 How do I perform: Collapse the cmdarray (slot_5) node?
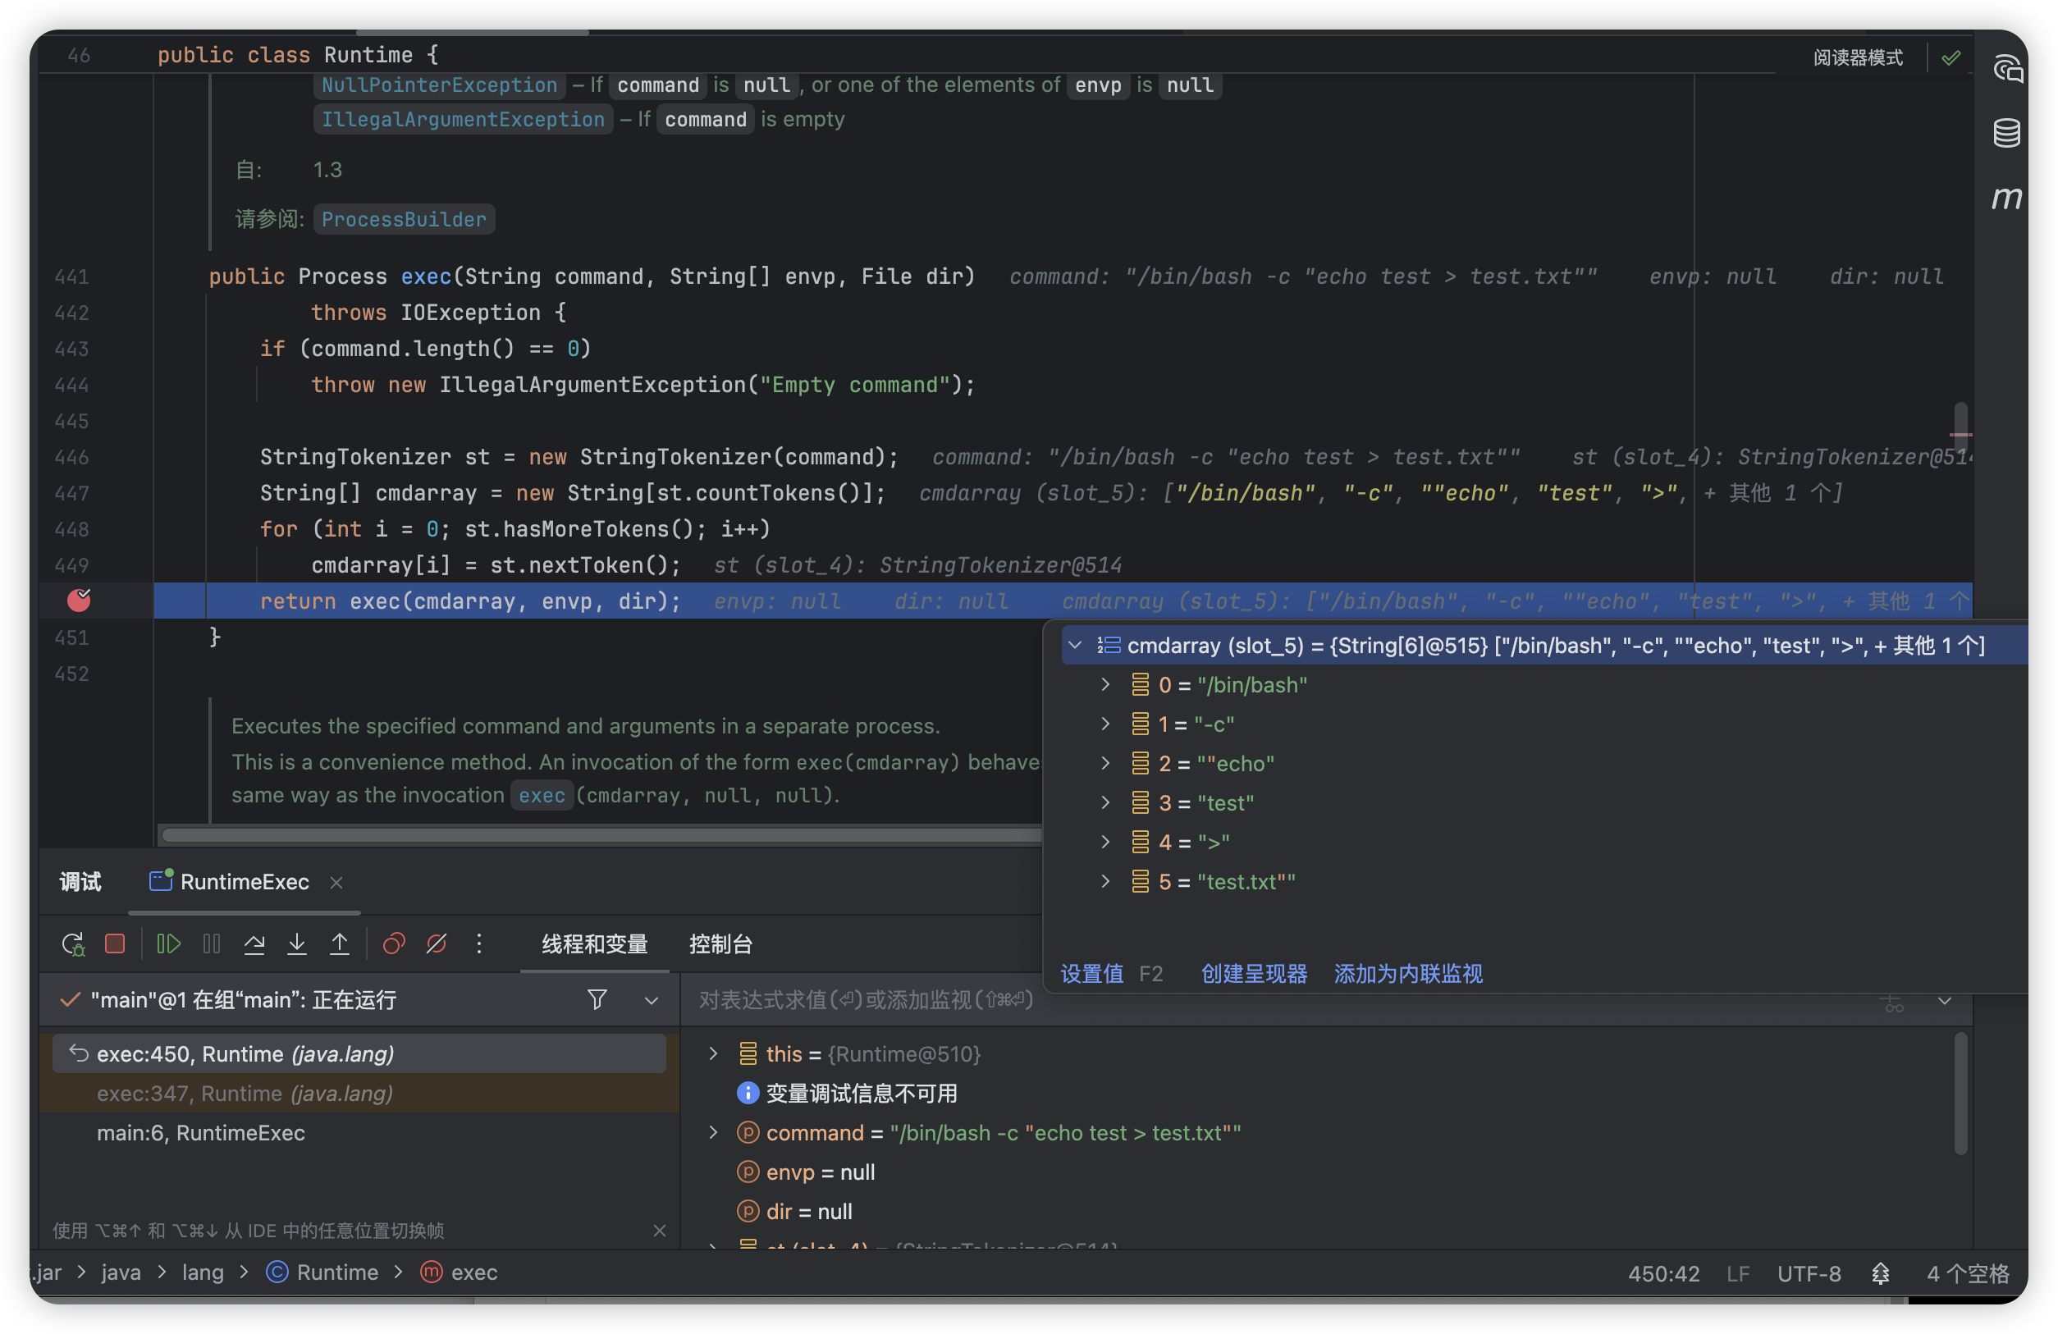(x=1075, y=645)
